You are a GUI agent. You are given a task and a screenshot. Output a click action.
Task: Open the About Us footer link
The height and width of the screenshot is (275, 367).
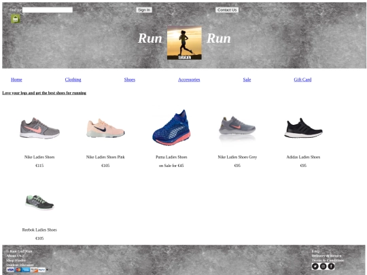(14, 256)
